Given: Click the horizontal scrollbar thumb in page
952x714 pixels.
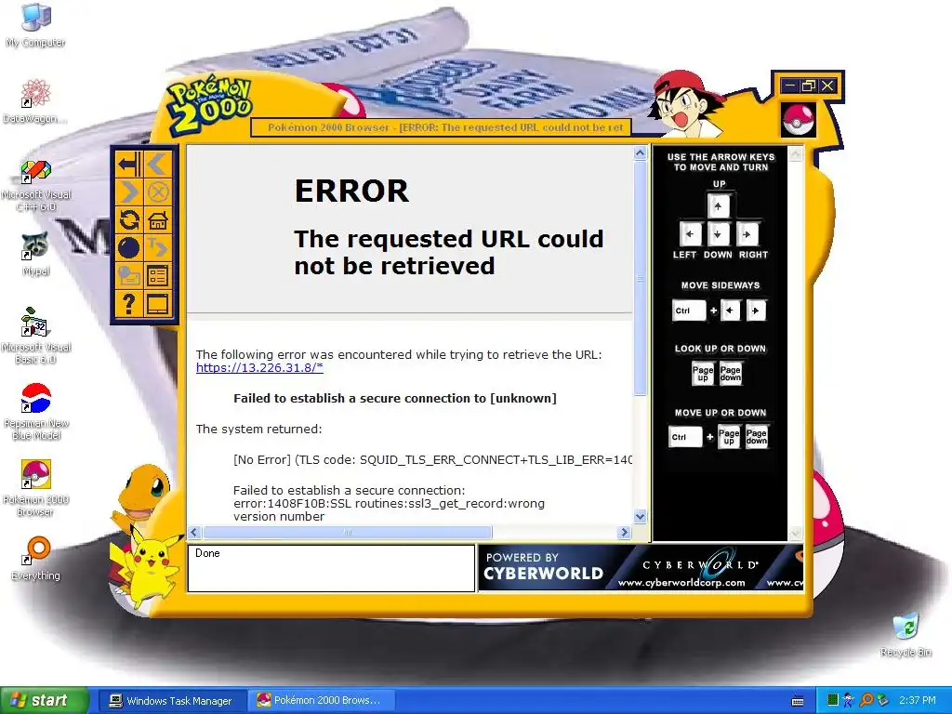Looking at the screenshot, I should (348, 533).
